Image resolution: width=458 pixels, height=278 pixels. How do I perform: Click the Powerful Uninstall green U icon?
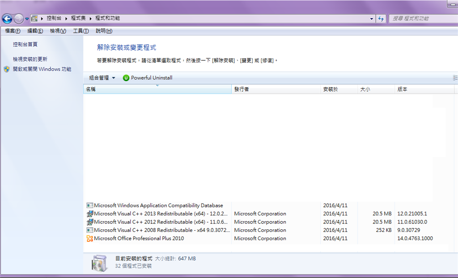126,78
